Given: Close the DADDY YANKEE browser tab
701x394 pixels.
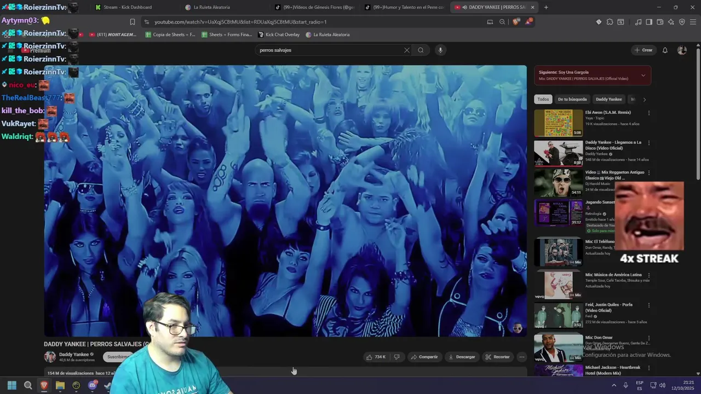Looking at the screenshot, I should coord(532,7).
